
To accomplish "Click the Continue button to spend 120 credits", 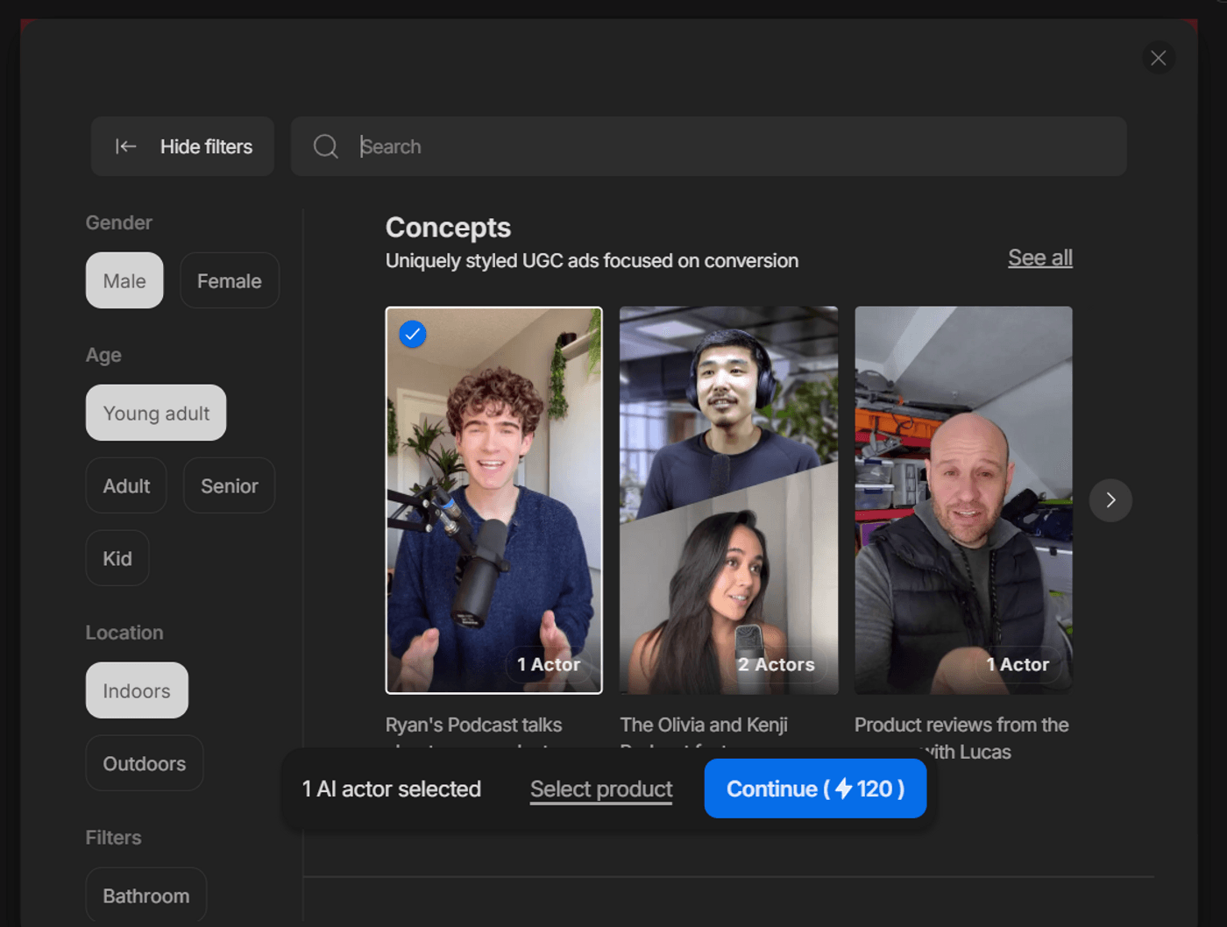I will coord(815,789).
